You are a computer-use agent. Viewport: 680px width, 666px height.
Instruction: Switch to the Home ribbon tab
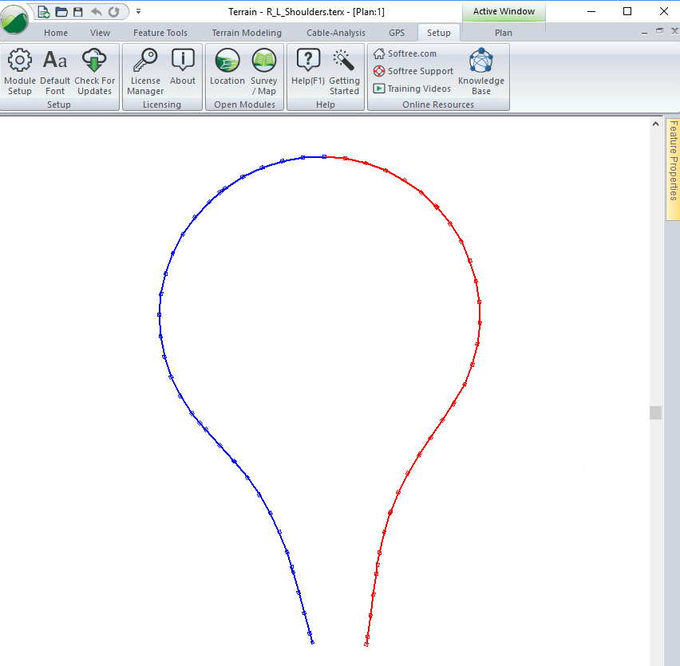point(56,33)
